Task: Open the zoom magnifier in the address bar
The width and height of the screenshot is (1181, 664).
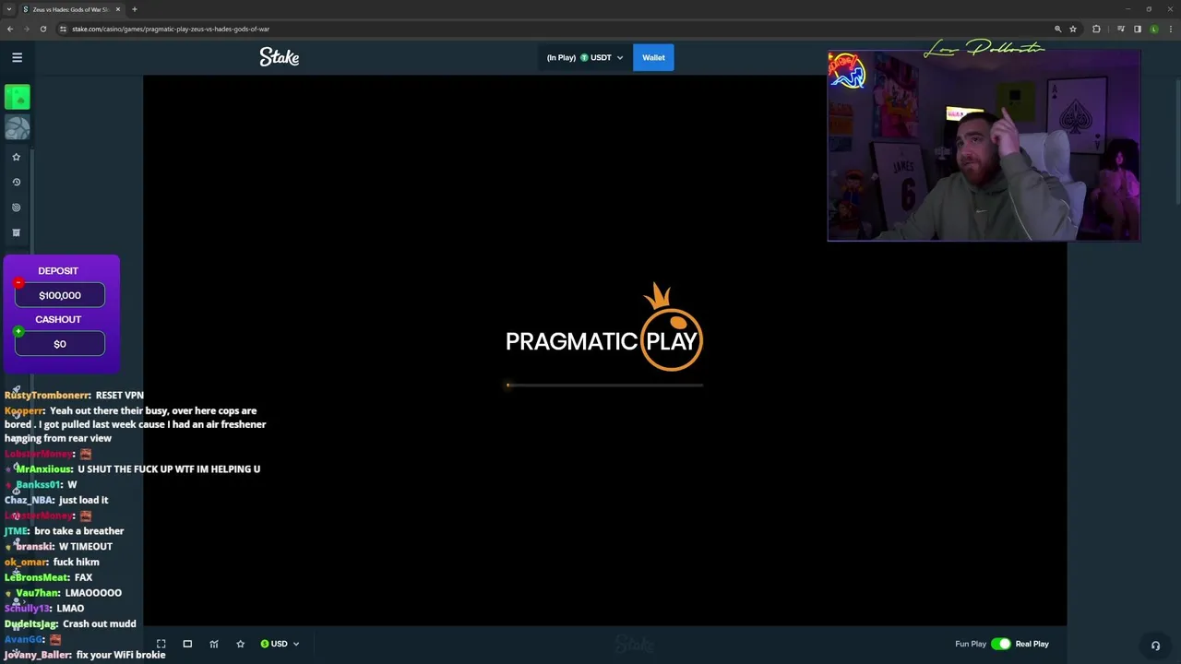Action: pos(1057,29)
